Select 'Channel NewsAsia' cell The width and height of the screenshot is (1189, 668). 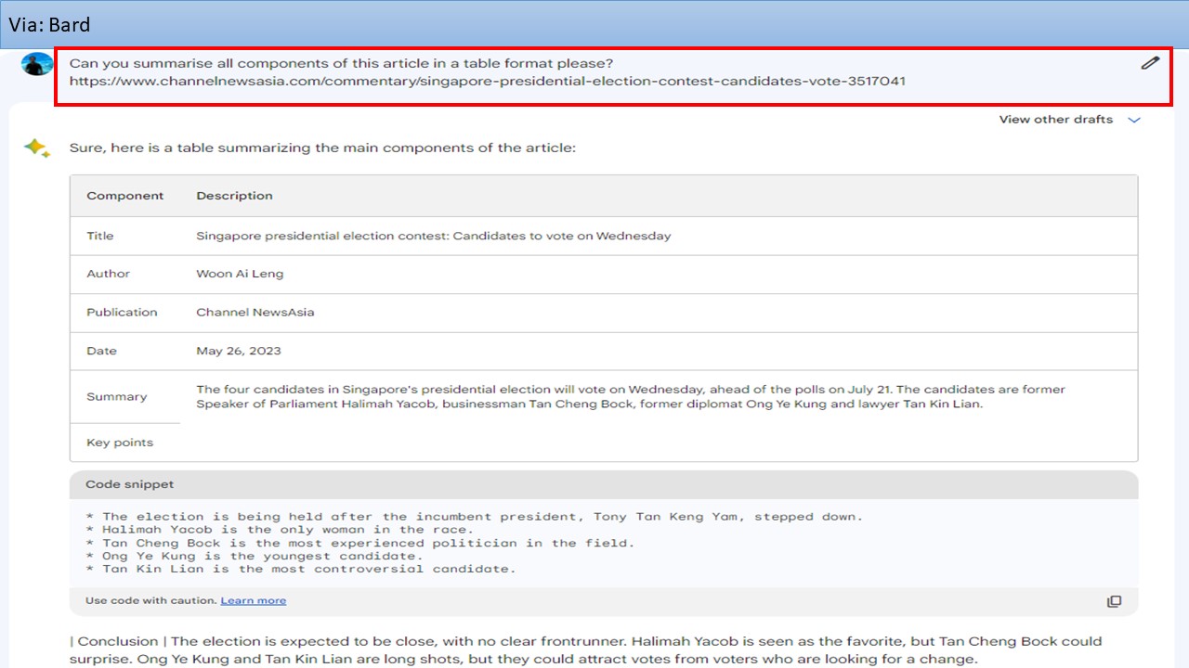click(255, 313)
